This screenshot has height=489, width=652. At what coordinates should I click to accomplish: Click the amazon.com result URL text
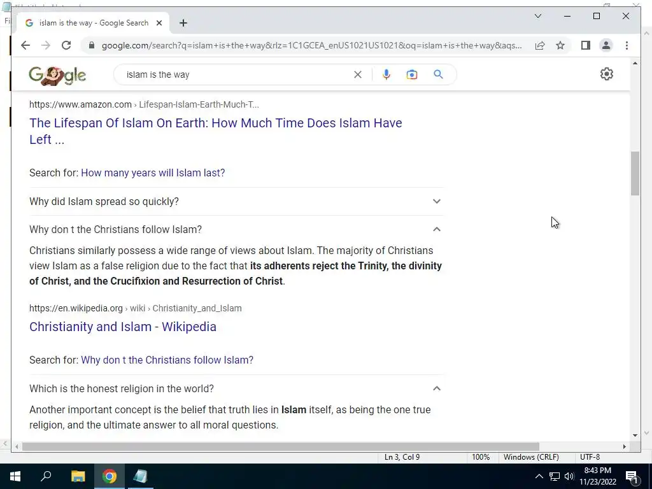(144, 104)
